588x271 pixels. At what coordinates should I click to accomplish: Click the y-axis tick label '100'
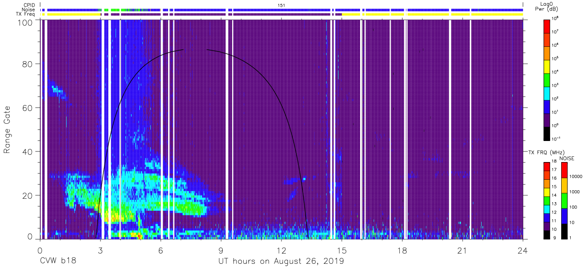click(x=25, y=22)
